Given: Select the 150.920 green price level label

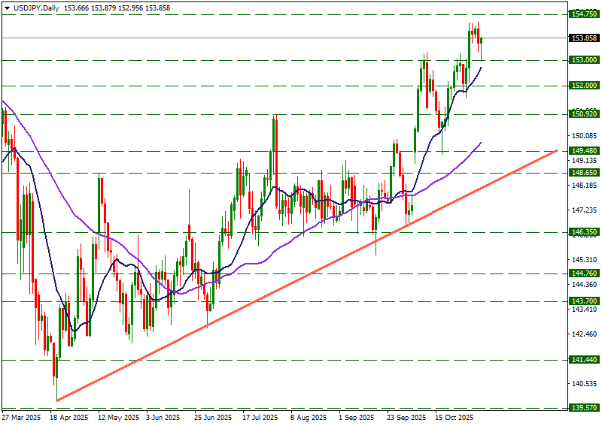Looking at the screenshot, I should 584,113.
